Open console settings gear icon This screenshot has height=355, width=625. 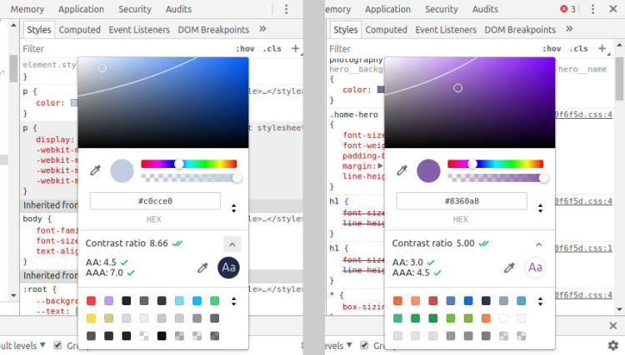coord(613,345)
